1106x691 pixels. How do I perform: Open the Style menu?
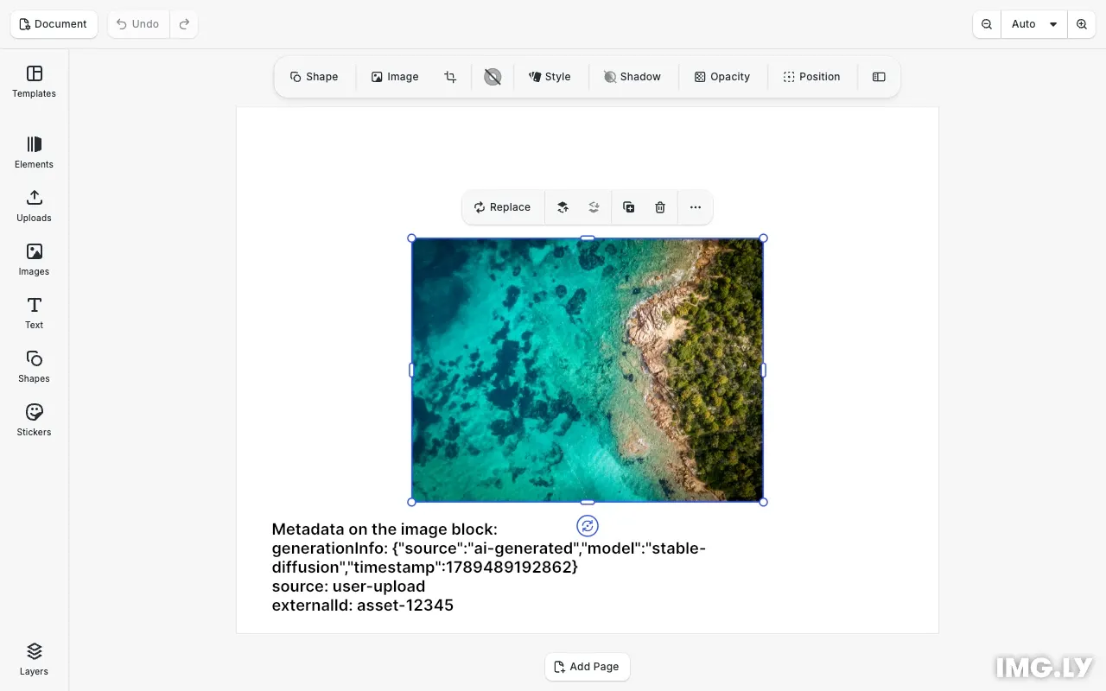pos(550,77)
